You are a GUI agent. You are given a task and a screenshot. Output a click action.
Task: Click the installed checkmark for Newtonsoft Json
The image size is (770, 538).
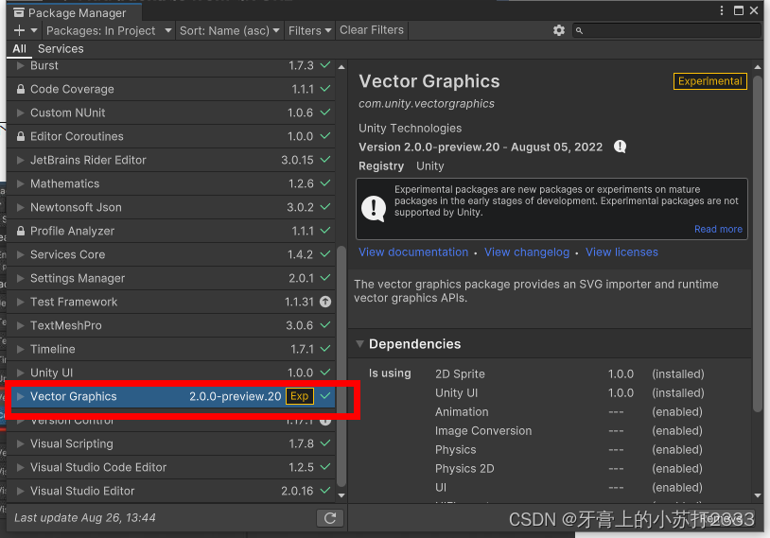[x=325, y=207]
